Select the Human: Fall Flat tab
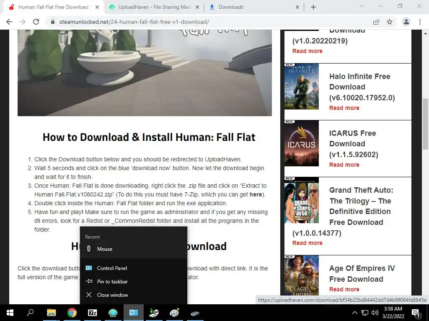The height and width of the screenshot is (321, 429). click(x=53, y=7)
